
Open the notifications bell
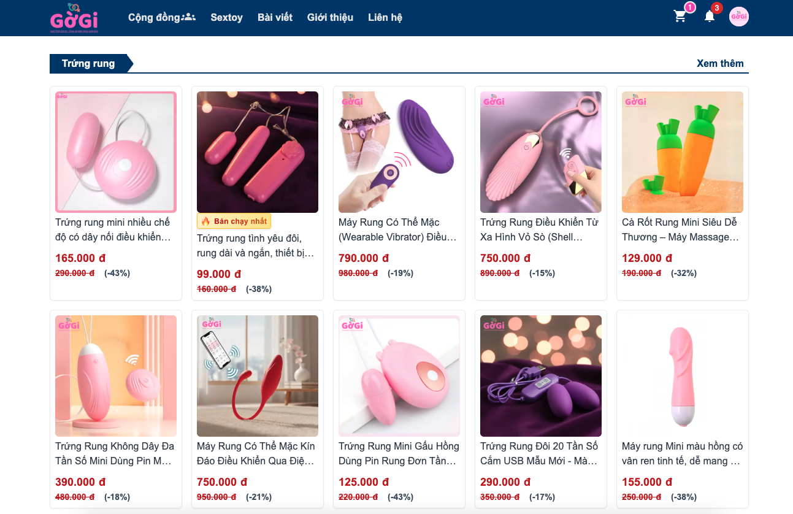710,17
